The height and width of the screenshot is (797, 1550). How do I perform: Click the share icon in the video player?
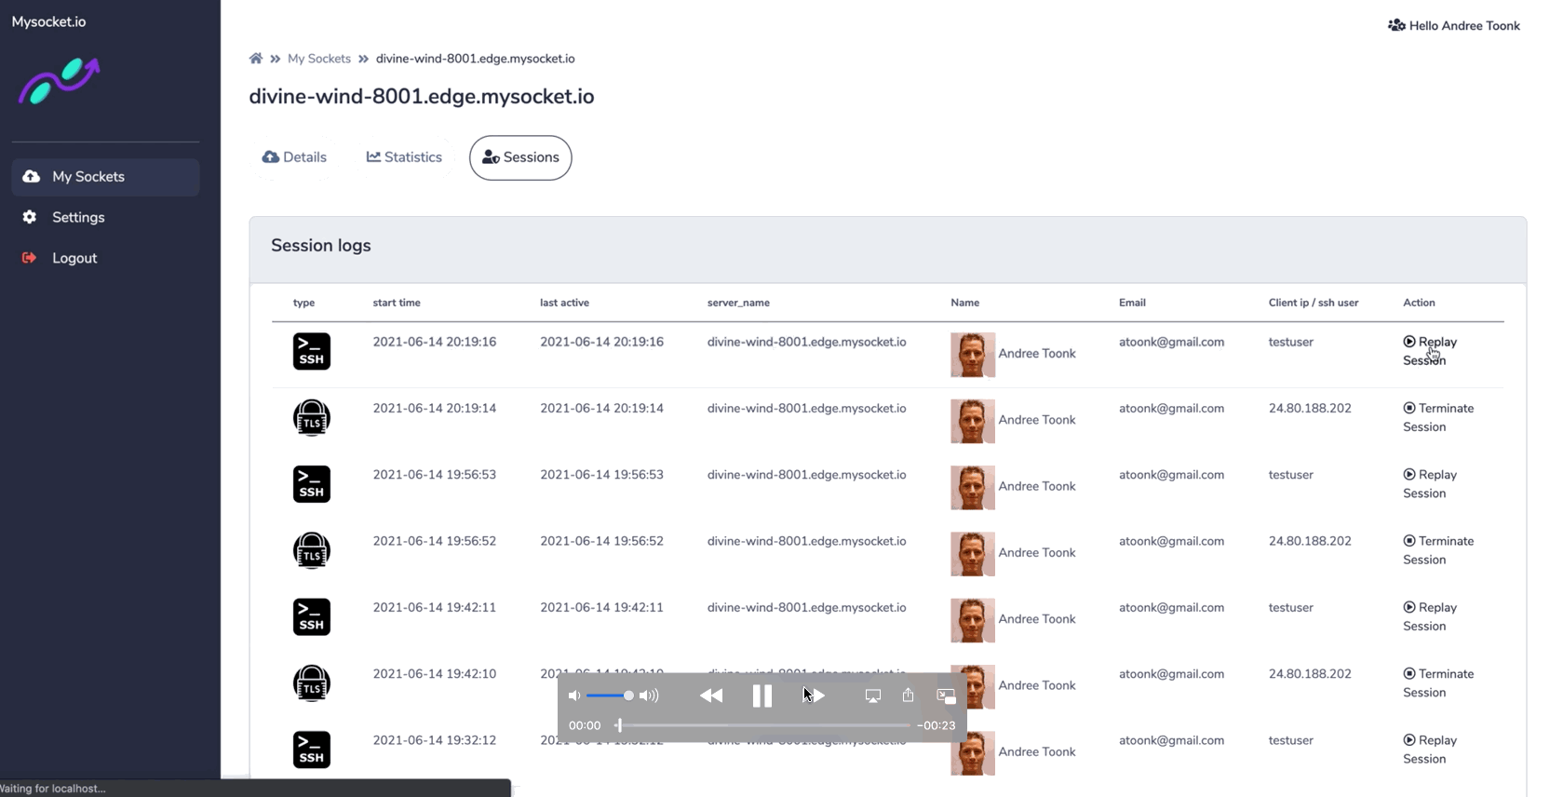pos(909,695)
